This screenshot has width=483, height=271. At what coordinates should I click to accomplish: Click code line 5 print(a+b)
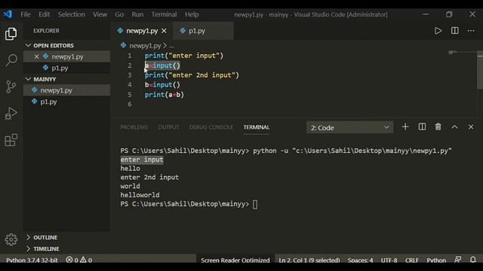[165, 95]
